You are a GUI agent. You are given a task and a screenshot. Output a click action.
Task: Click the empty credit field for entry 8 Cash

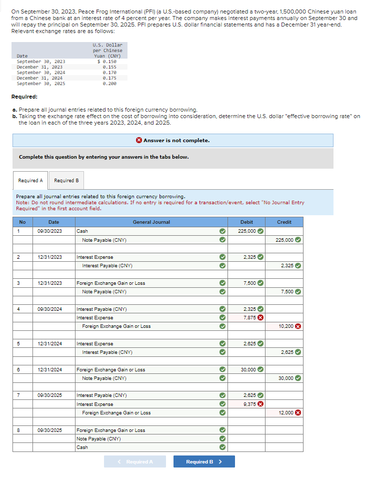tap(284, 447)
